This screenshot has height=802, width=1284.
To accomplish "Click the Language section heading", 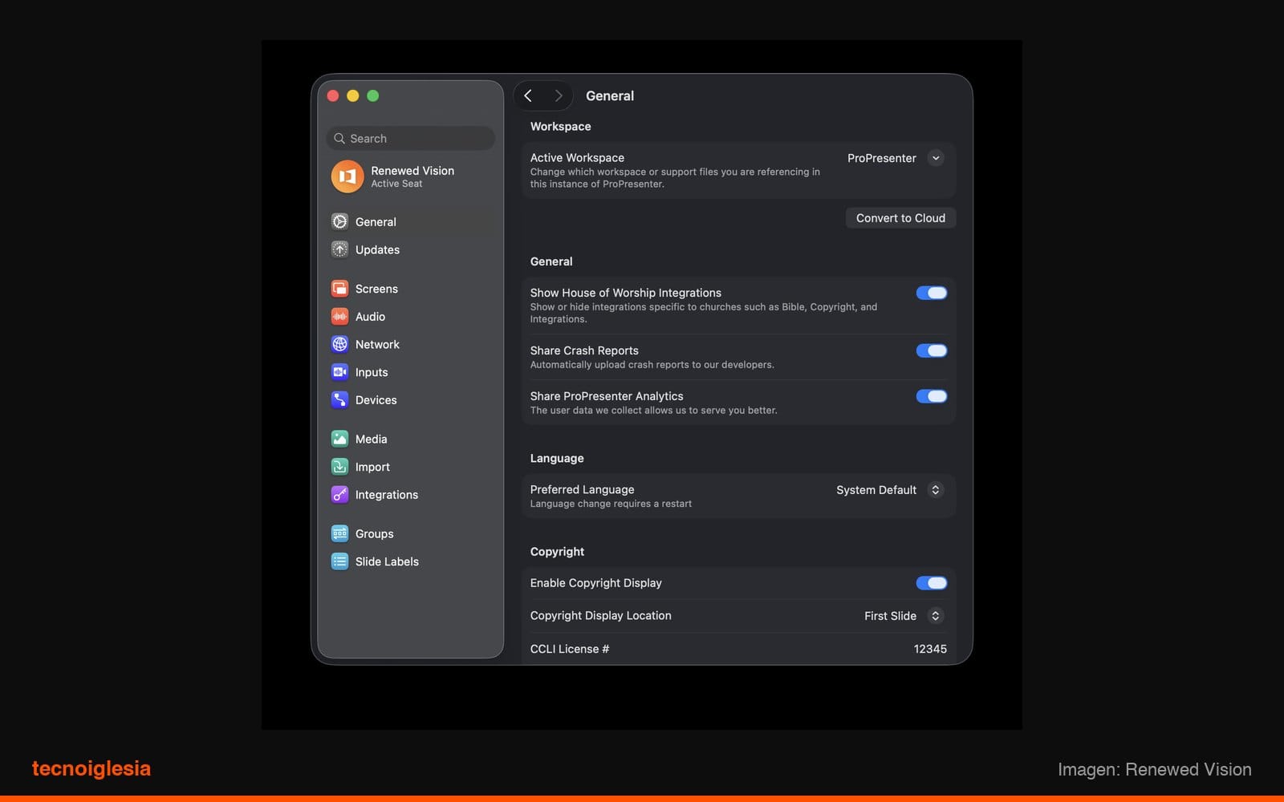I will pos(557,459).
